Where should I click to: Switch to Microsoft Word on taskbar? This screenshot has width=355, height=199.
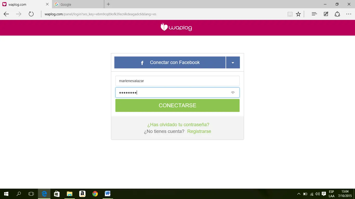click(x=108, y=194)
